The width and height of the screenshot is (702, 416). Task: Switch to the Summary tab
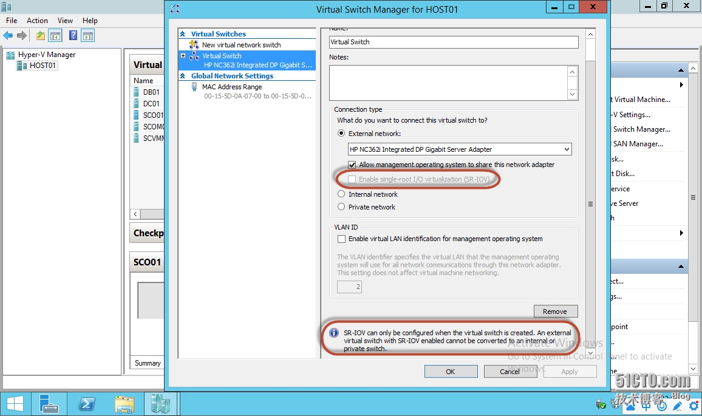coord(148,363)
